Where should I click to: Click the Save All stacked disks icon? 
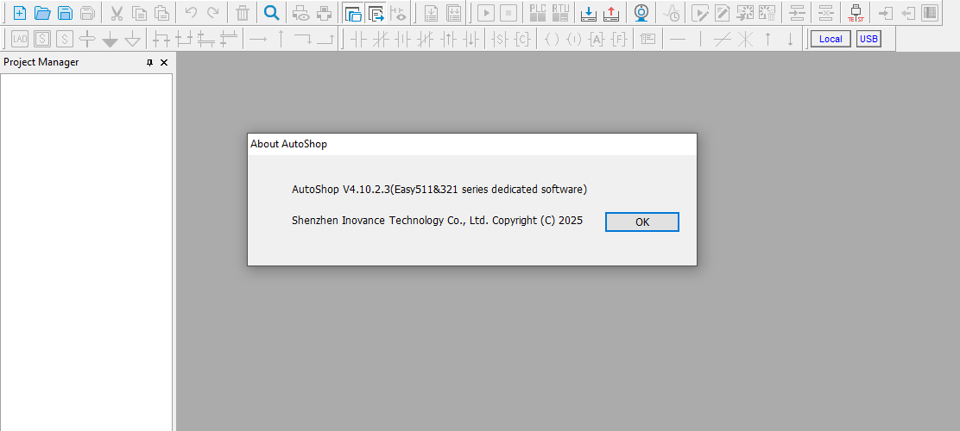87,13
